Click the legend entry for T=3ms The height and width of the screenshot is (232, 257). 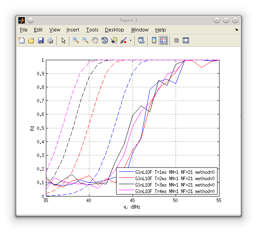175,185
